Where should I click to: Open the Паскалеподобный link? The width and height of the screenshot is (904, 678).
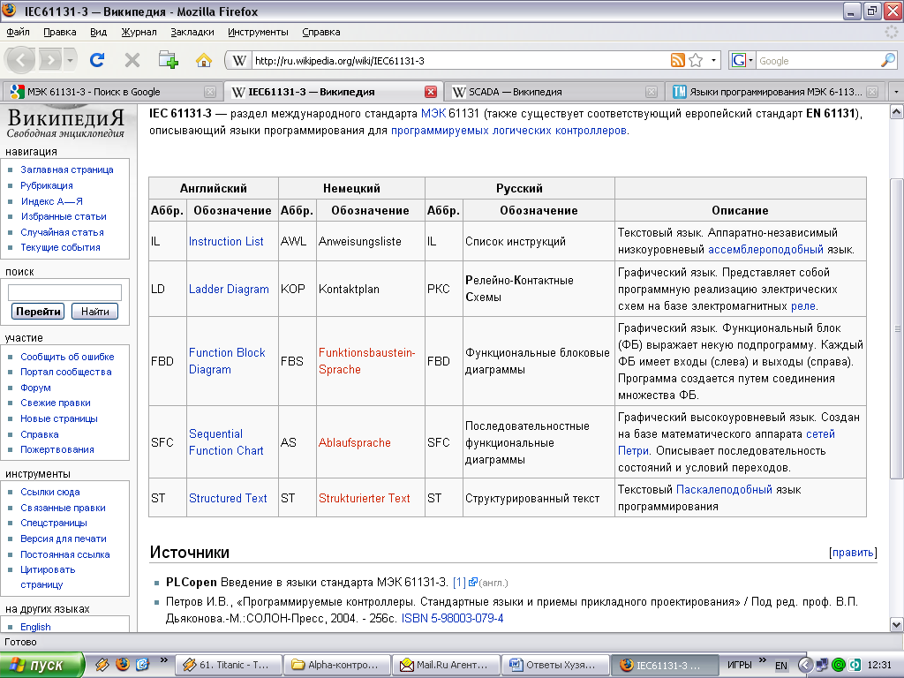(x=724, y=489)
